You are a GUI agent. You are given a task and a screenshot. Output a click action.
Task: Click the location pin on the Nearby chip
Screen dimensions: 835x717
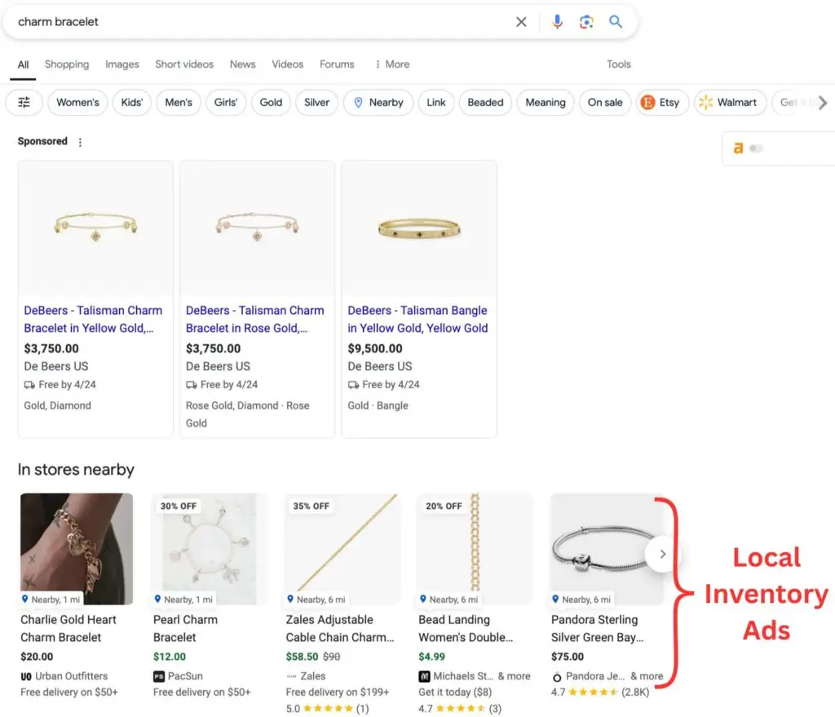(360, 103)
